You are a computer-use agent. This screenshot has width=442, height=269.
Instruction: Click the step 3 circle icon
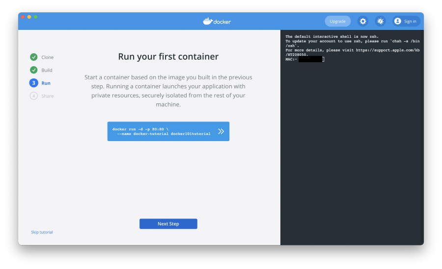click(33, 83)
